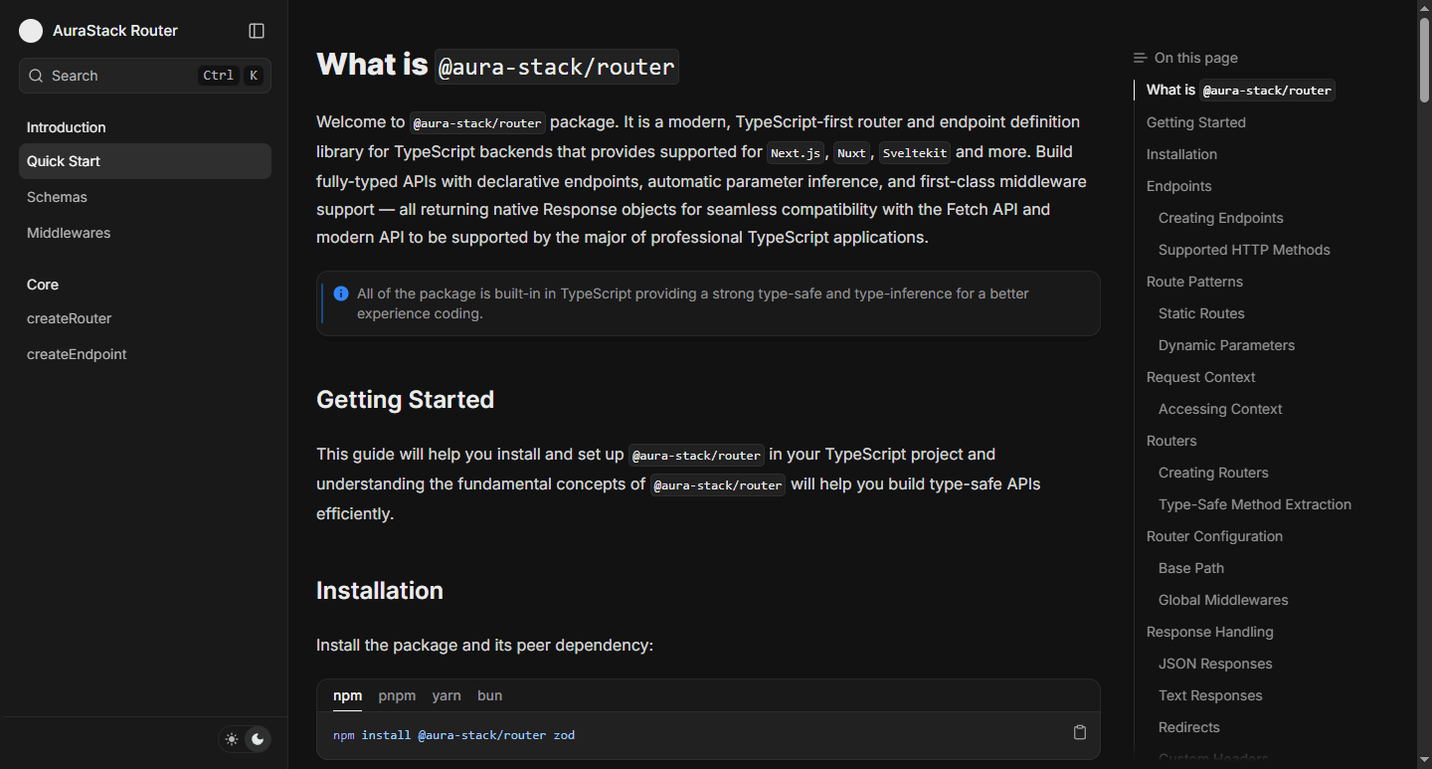1432x769 pixels.
Task: Click the AuraStack Router logo circle
Action: click(x=31, y=31)
